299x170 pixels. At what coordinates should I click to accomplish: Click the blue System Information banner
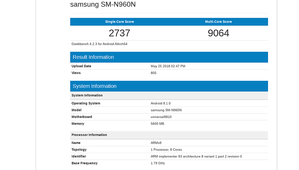169,86
